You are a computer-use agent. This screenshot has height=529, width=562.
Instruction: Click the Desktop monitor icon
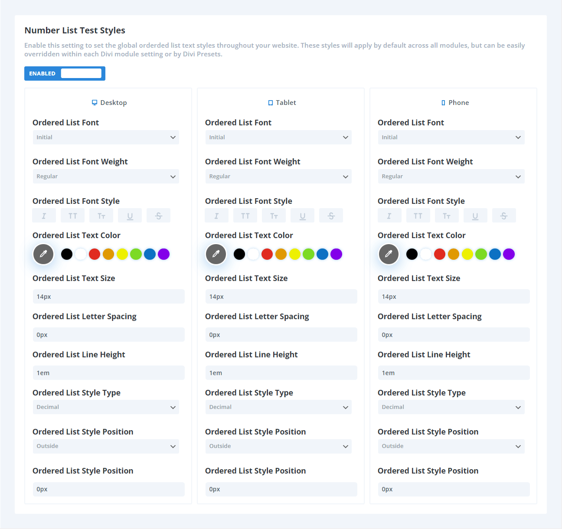95,103
